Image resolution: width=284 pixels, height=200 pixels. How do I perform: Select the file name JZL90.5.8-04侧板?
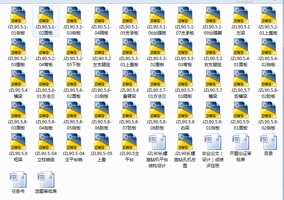tap(46, 125)
